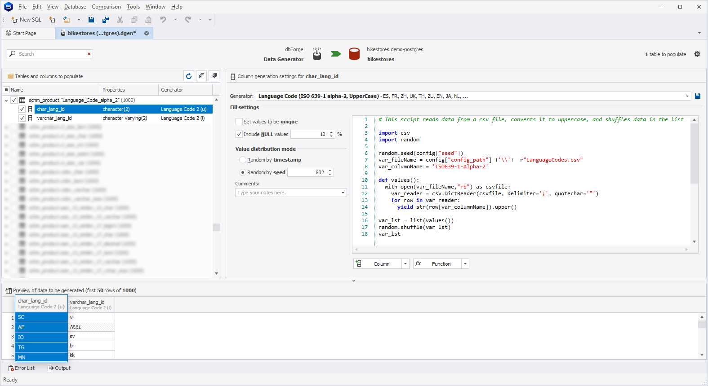
Task: Open the tab list dropdown arrow at right
Action: pyautogui.click(x=699, y=33)
